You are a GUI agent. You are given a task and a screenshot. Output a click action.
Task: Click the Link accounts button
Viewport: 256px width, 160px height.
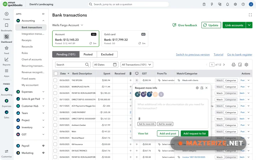[234, 25]
